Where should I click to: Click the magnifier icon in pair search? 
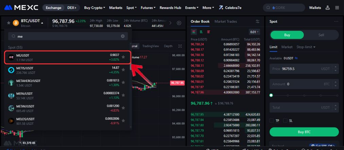coord(13,36)
